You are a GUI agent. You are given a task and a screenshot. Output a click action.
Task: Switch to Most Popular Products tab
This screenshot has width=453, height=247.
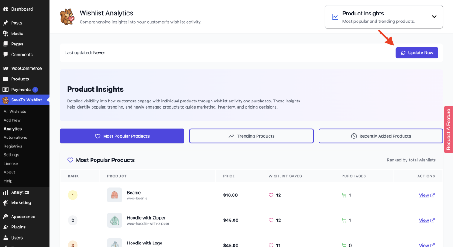click(x=122, y=136)
